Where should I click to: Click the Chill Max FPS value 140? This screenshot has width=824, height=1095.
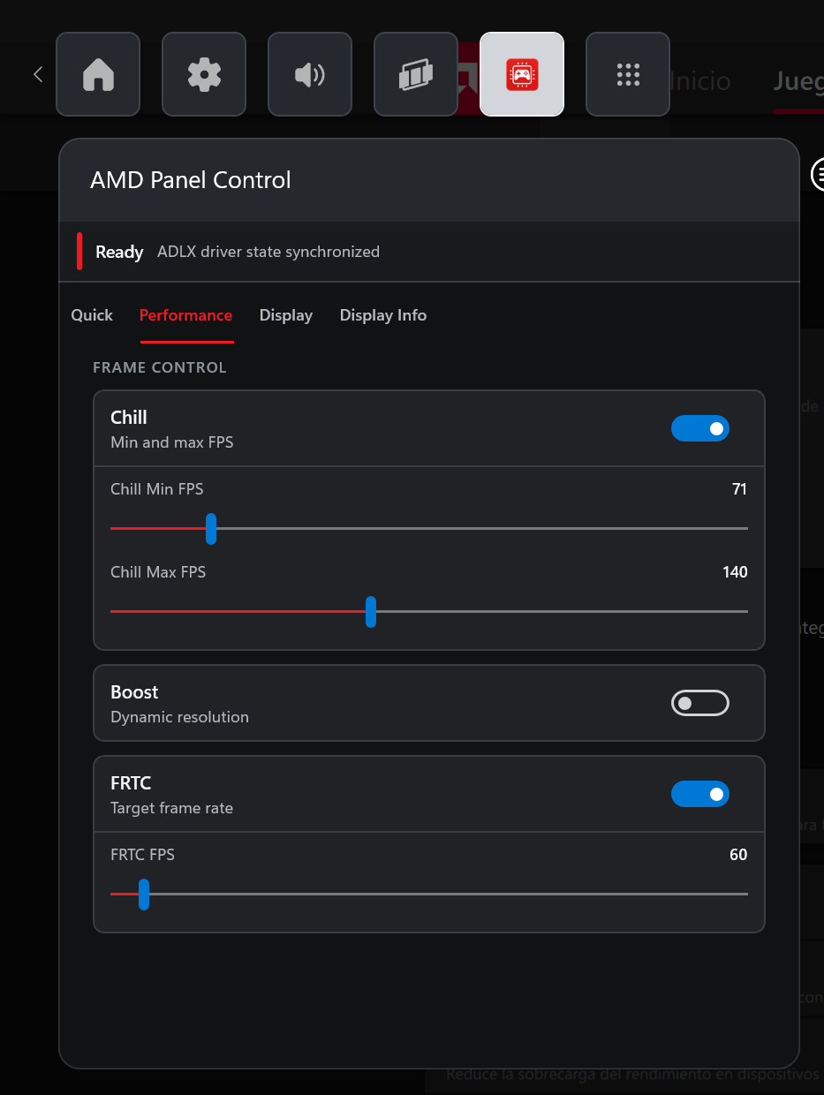coord(735,572)
